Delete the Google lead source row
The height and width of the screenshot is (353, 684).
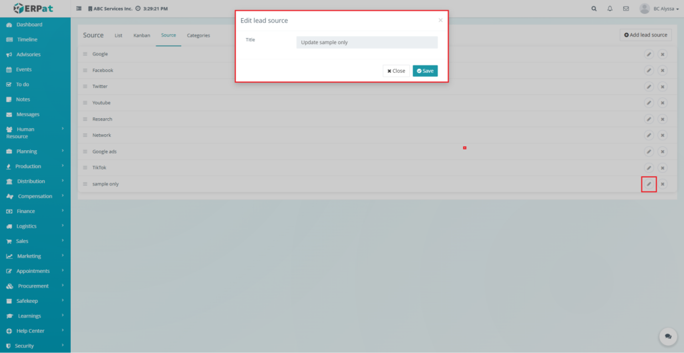[x=663, y=54]
